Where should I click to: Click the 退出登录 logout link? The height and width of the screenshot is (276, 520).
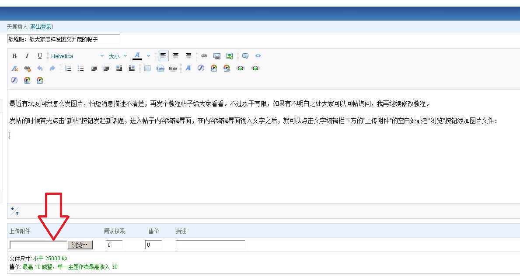(x=41, y=27)
